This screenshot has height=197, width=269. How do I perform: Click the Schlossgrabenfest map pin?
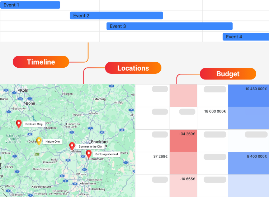point(89,154)
